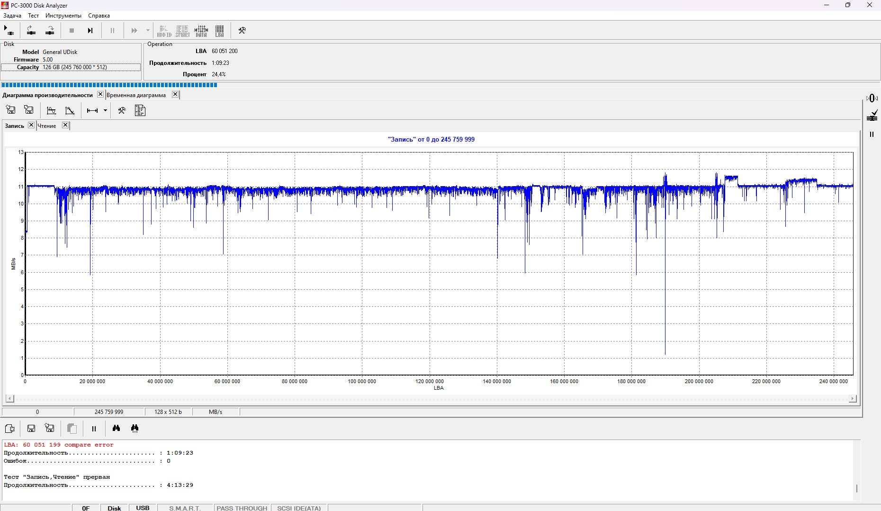Viewport: 881px width, 511px height.
Task: Select the Чтение chart tab
Action: [47, 126]
